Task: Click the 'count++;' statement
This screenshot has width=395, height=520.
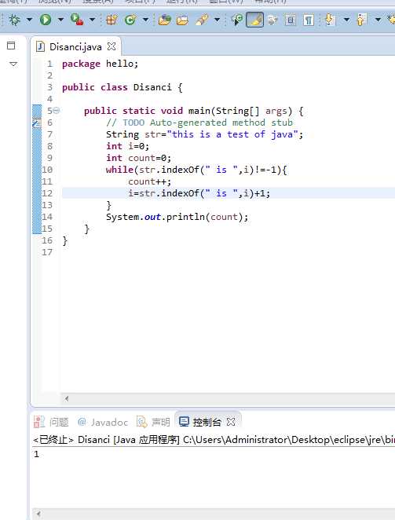Action: [x=149, y=181]
